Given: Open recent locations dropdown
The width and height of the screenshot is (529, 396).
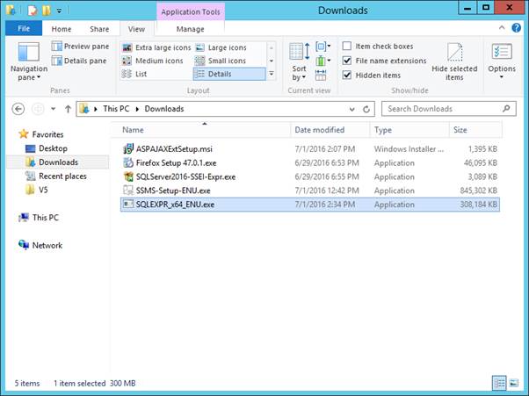Looking at the screenshot, I should [x=53, y=109].
